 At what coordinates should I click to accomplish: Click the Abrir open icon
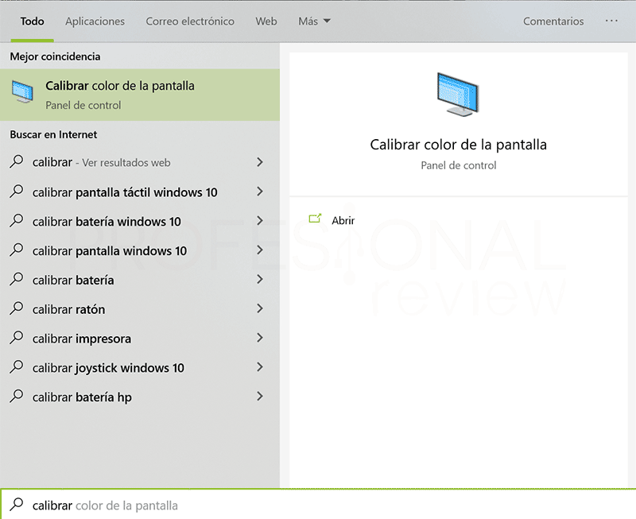[x=315, y=219]
